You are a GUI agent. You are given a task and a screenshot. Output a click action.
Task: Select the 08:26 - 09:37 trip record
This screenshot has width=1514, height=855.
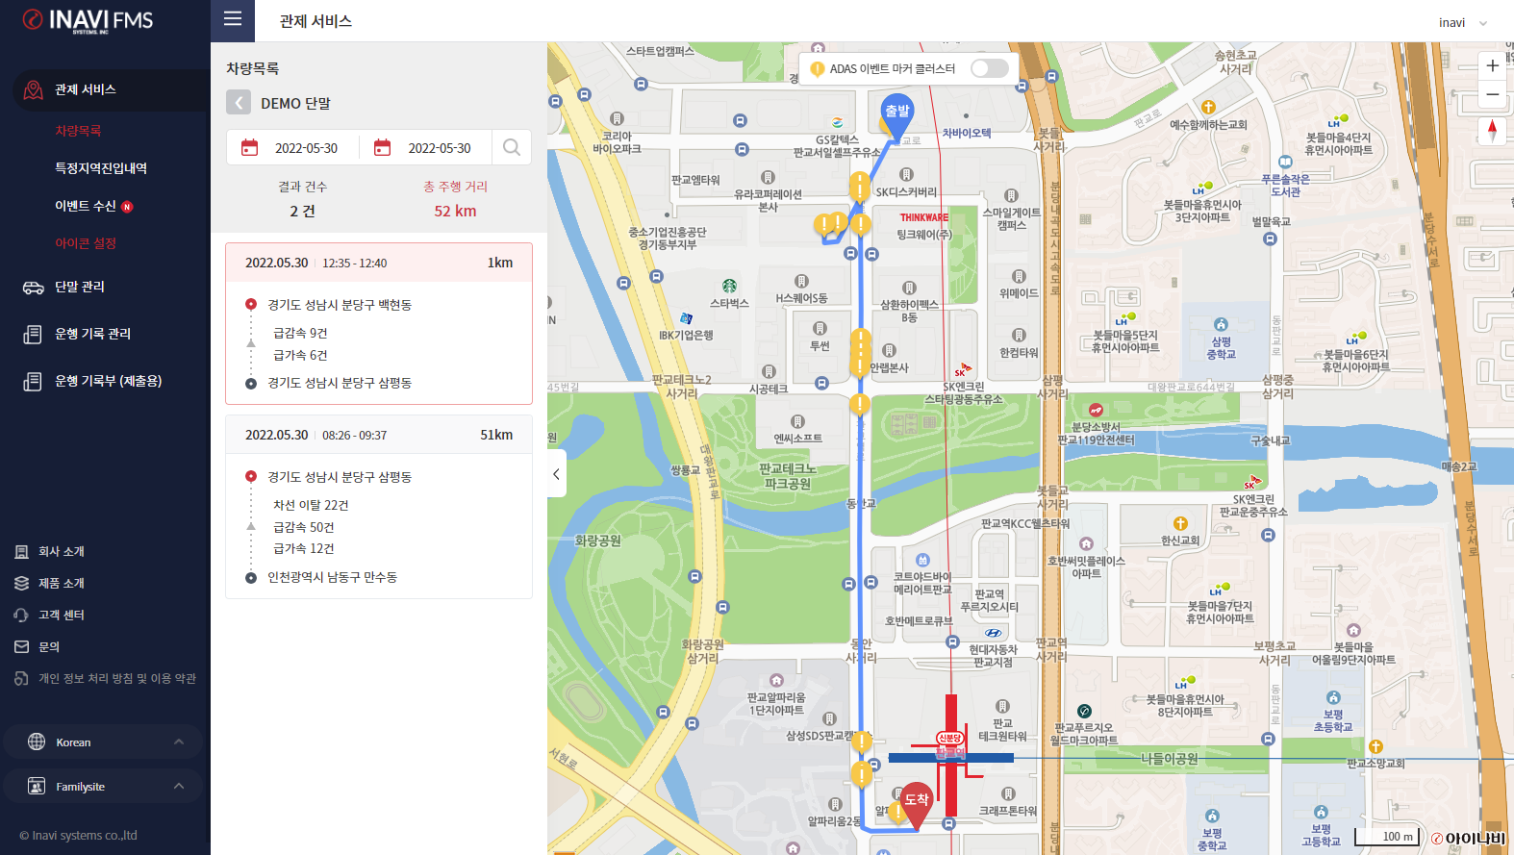click(x=379, y=436)
